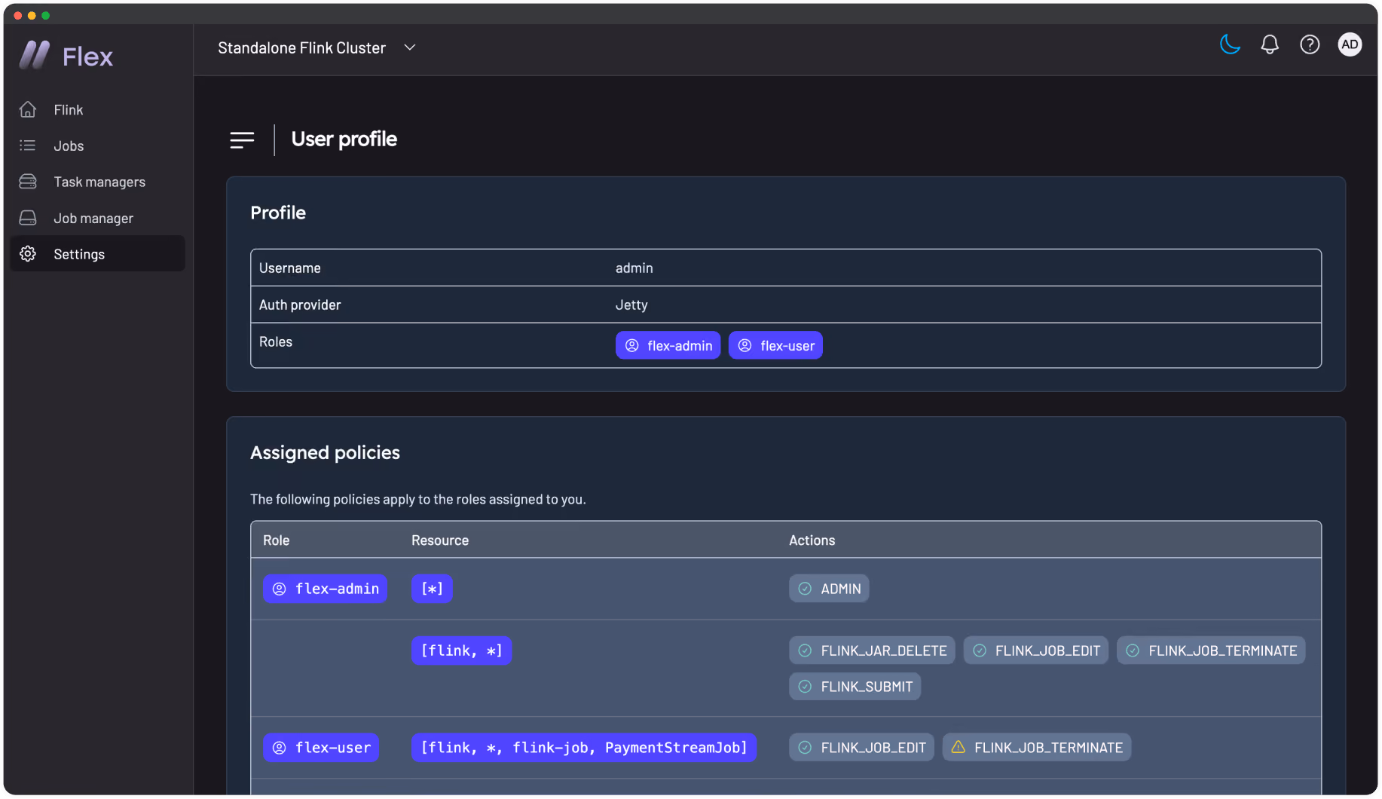Image resolution: width=1382 pixels, height=799 pixels.
Task: Expand cluster selector chevron arrow
Action: [410, 48]
